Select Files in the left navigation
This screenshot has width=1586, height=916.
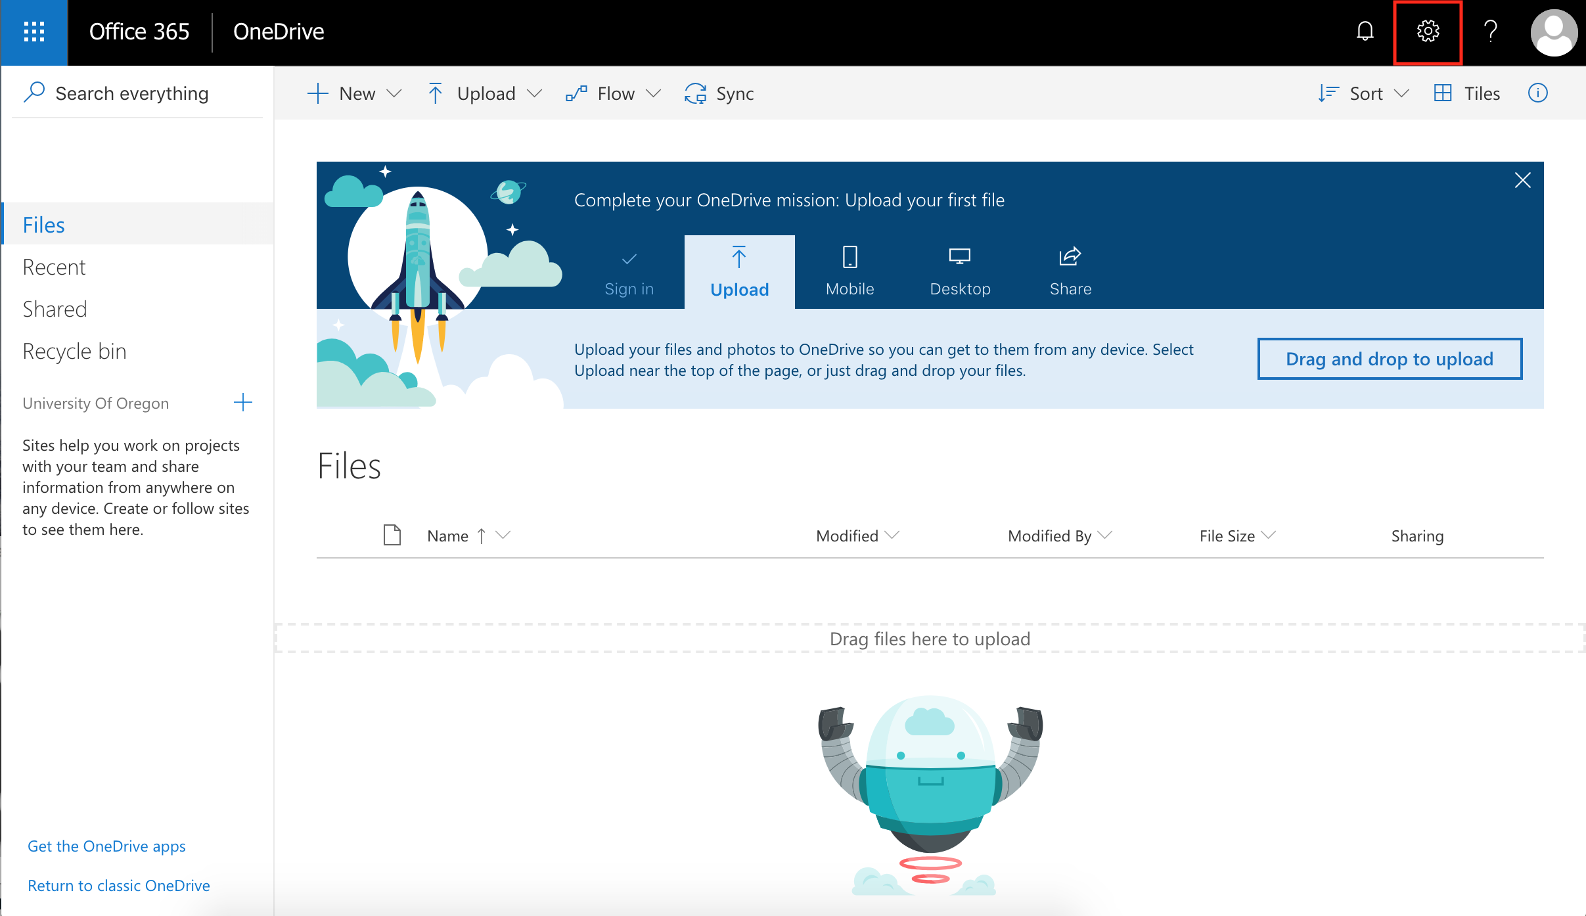pyautogui.click(x=138, y=224)
